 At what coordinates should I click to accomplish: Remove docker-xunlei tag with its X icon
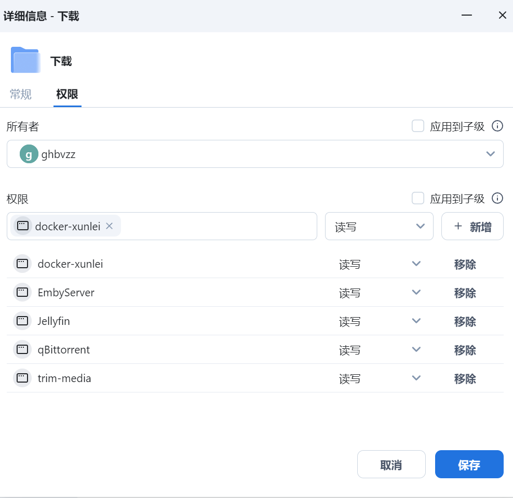[x=110, y=226]
